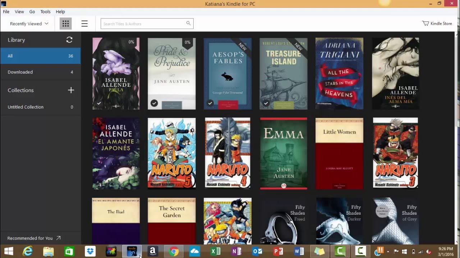460x258 pixels.
Task: Open the File menu
Action: 6,11
